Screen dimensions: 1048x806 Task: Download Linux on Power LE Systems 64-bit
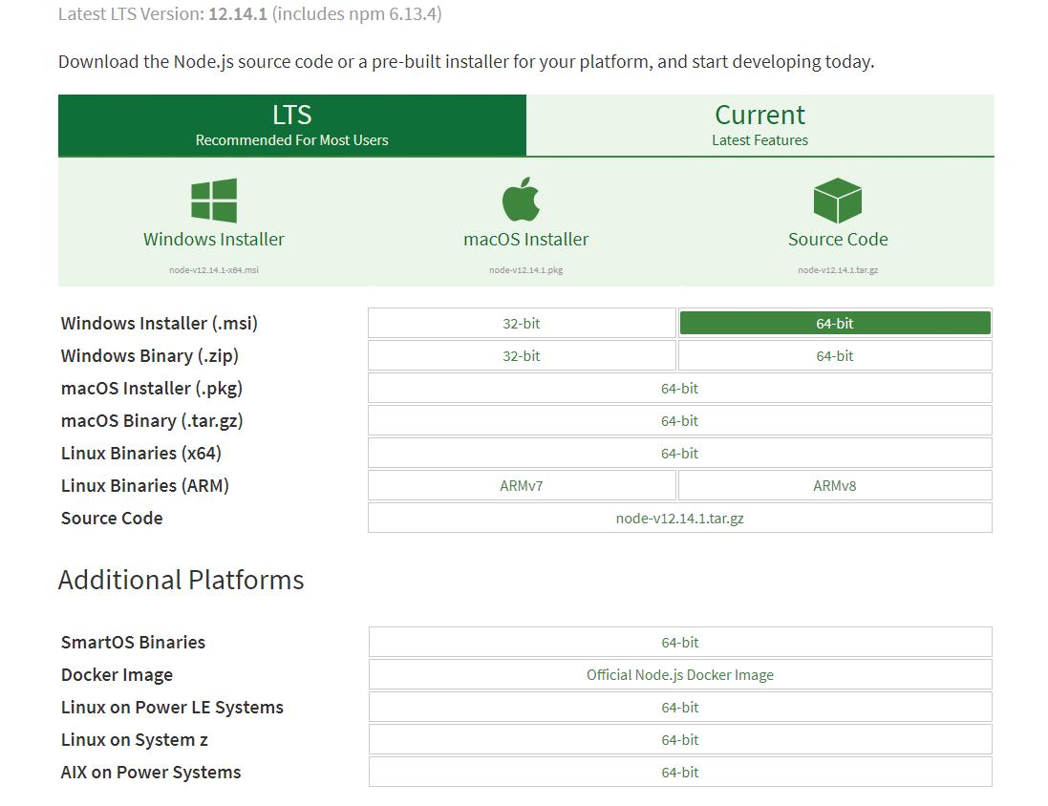pos(680,707)
